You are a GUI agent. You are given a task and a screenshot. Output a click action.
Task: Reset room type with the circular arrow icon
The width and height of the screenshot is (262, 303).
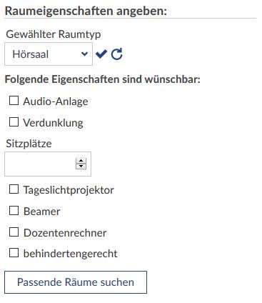coord(117,54)
